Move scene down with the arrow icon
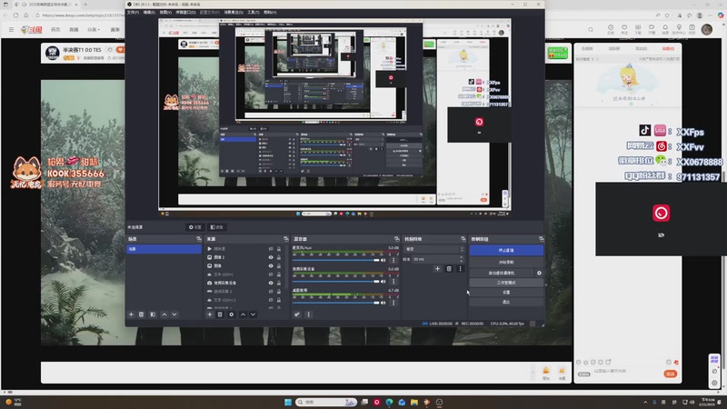Viewport: 727px width, 409px height. [x=174, y=314]
